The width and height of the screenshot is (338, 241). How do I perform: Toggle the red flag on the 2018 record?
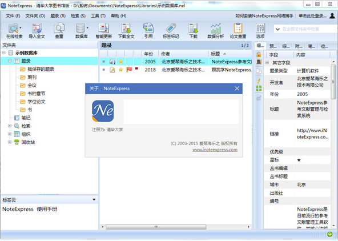(x=129, y=70)
